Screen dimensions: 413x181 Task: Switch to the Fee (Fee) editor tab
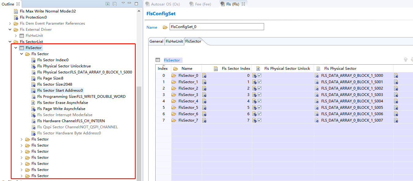200,4
